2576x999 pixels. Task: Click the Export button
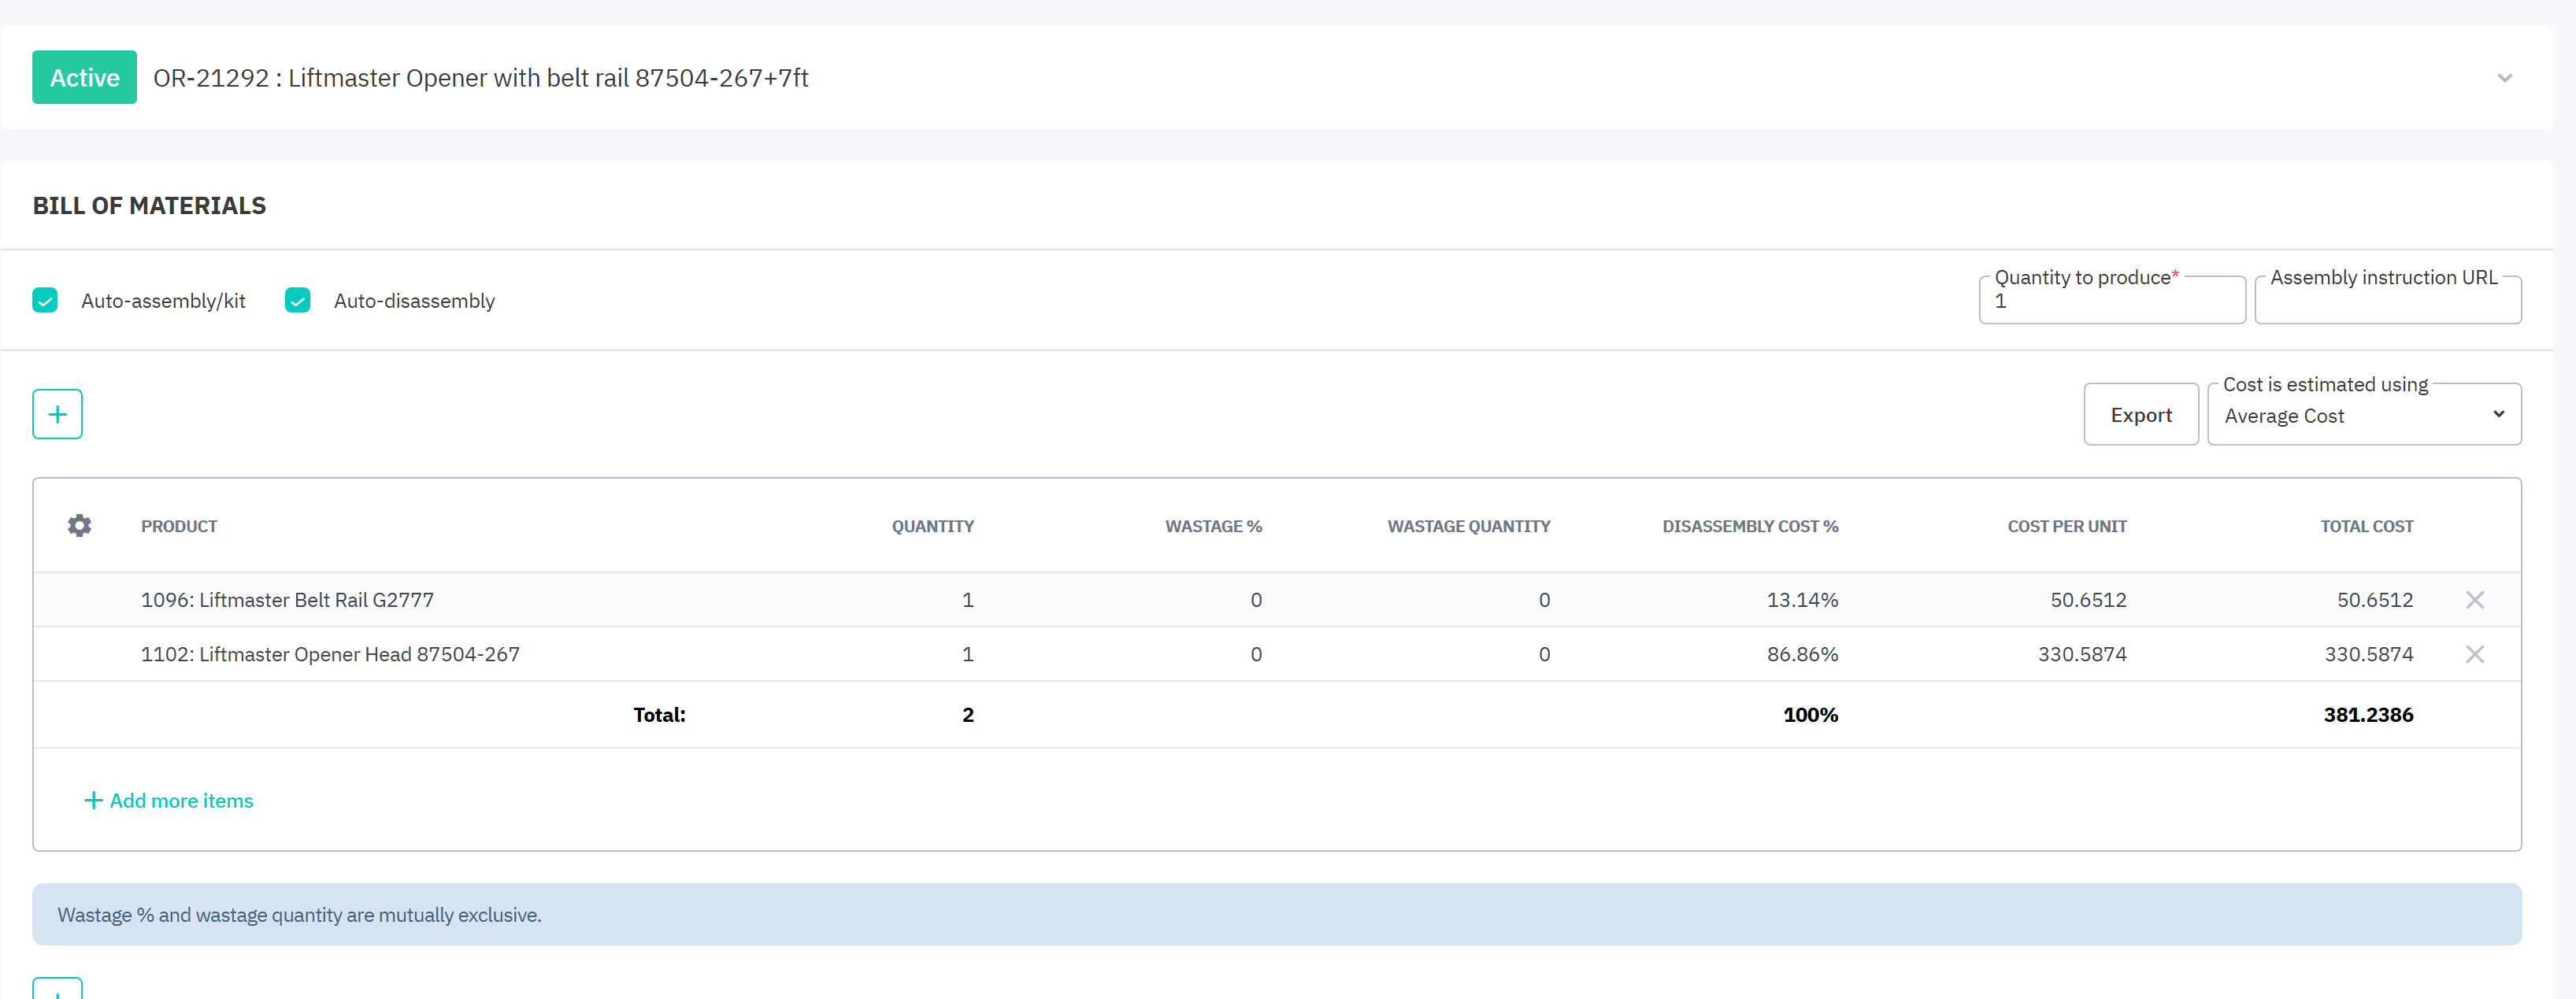[x=2140, y=415]
